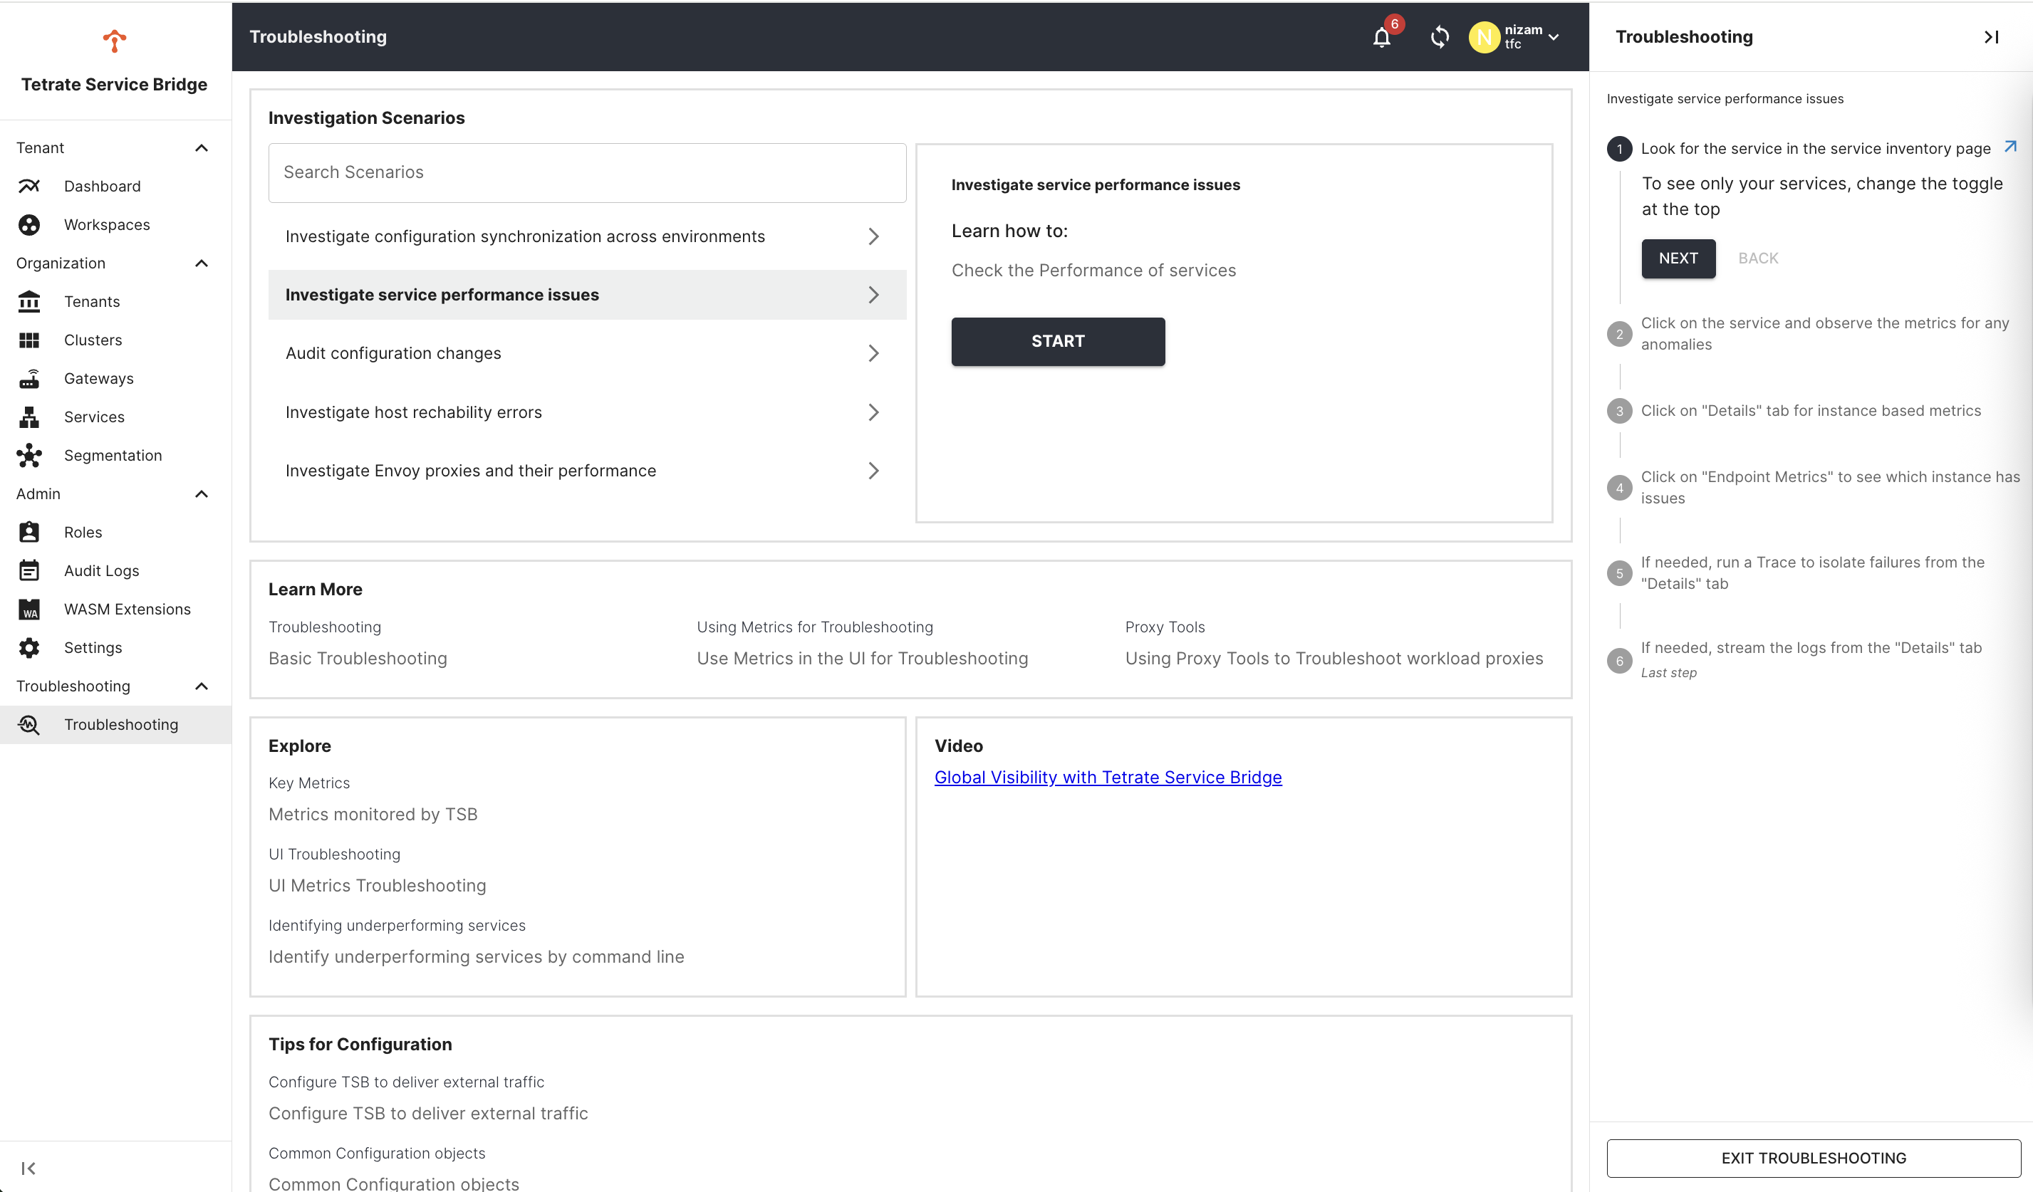Collapse the left sidebar navigation
Screen dimensions: 2033x1192
point(28,1168)
